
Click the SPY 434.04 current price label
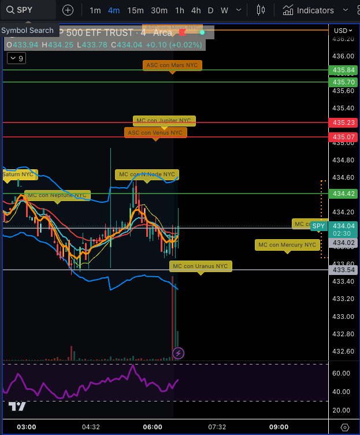tap(334, 229)
